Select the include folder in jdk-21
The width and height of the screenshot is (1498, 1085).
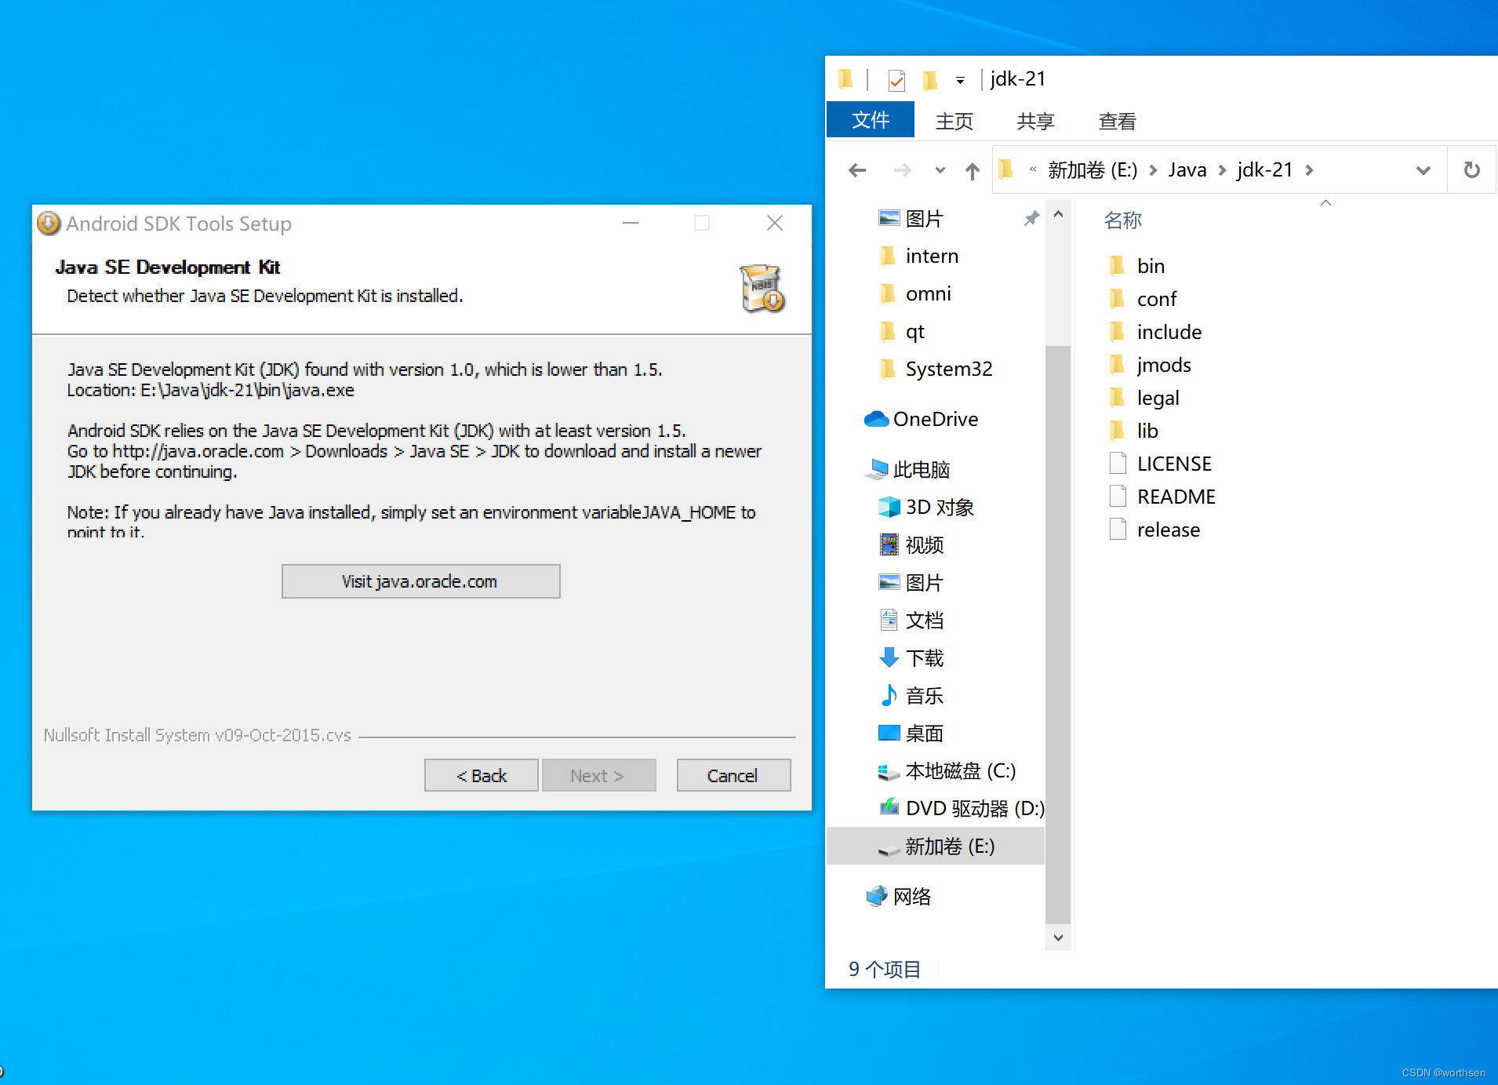(x=1169, y=332)
